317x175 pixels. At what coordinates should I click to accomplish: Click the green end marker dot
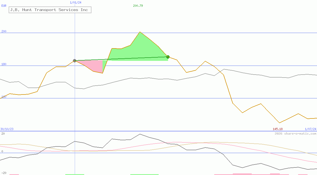168,57
